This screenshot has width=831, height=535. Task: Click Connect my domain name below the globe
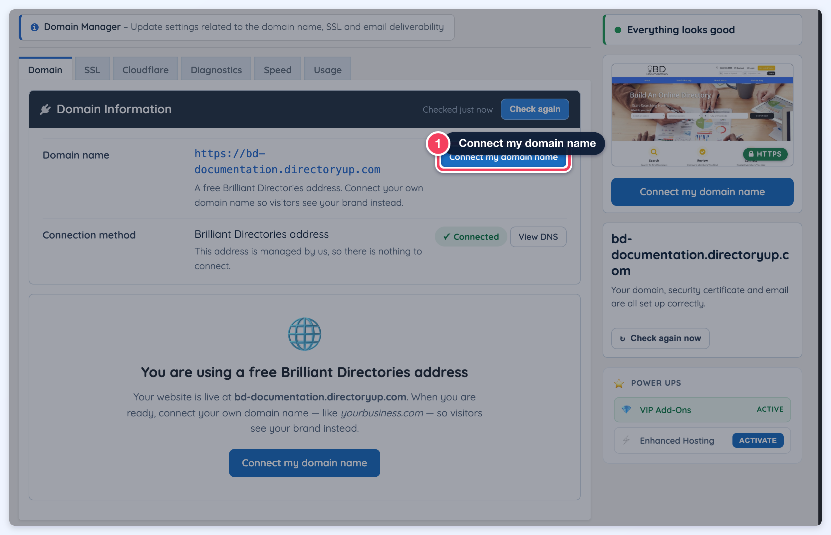coord(304,463)
